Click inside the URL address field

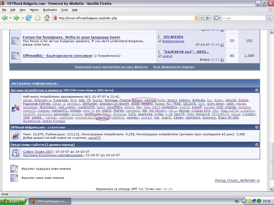point(126,18)
